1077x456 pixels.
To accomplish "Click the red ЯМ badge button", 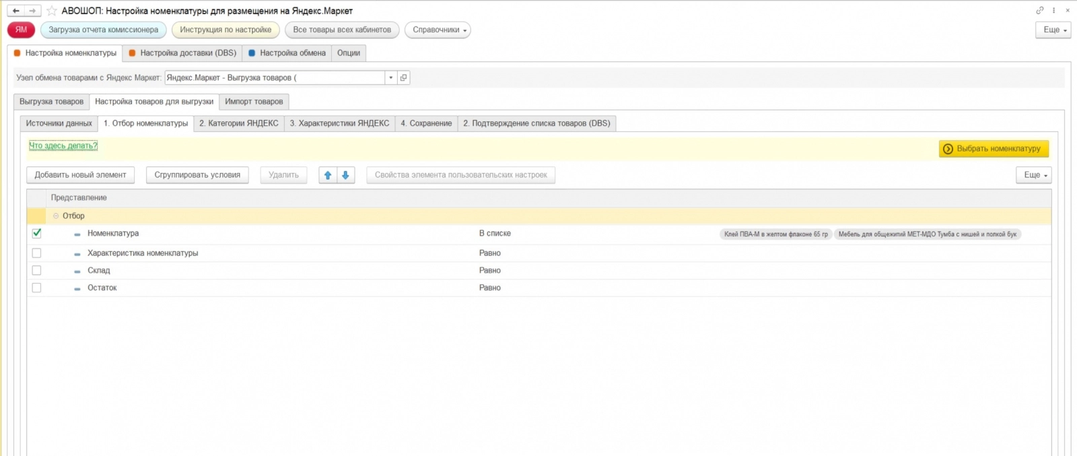I will [x=21, y=30].
